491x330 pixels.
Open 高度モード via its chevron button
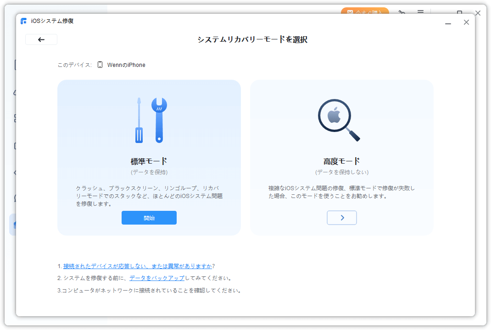pyautogui.click(x=341, y=218)
